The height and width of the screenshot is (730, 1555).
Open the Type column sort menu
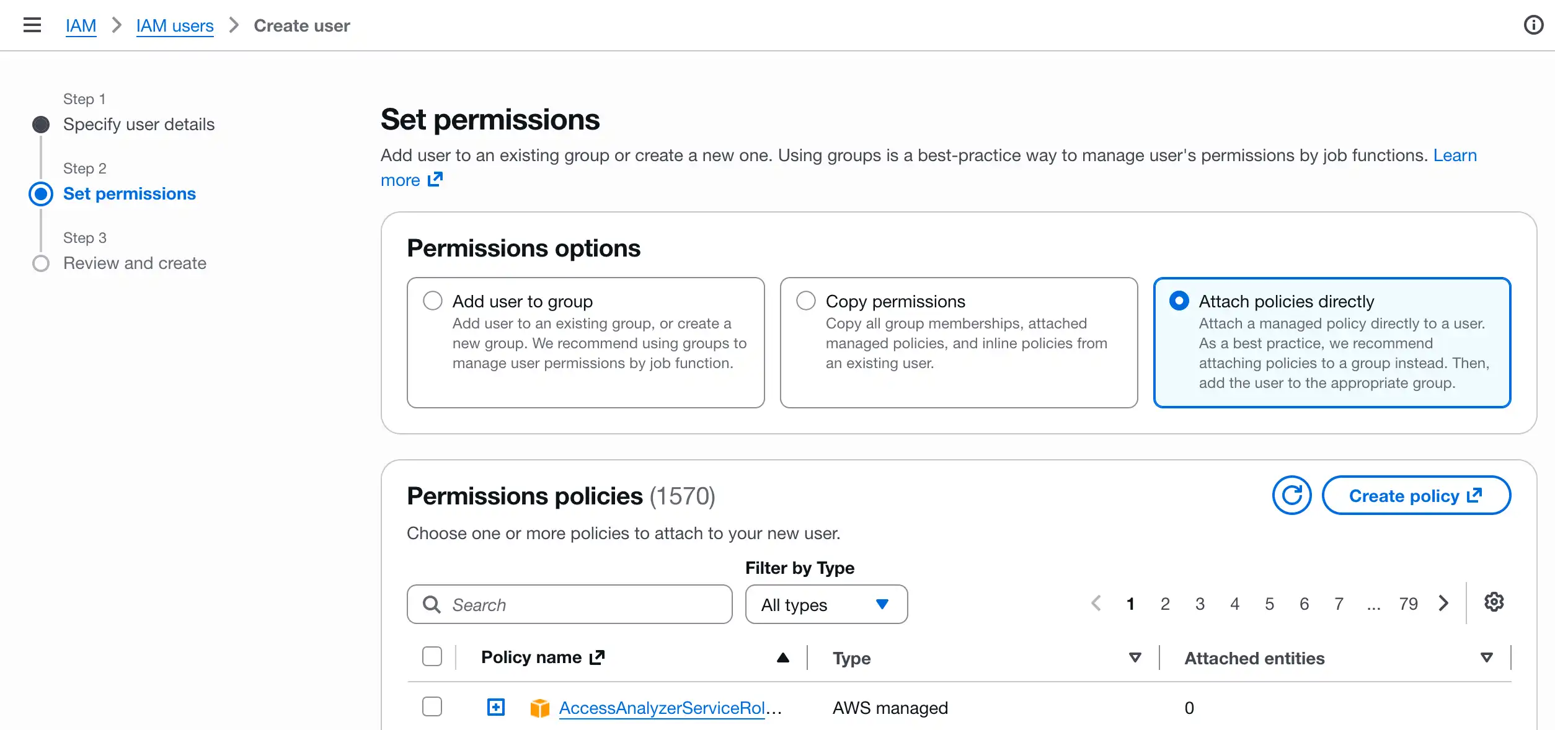1135,657
